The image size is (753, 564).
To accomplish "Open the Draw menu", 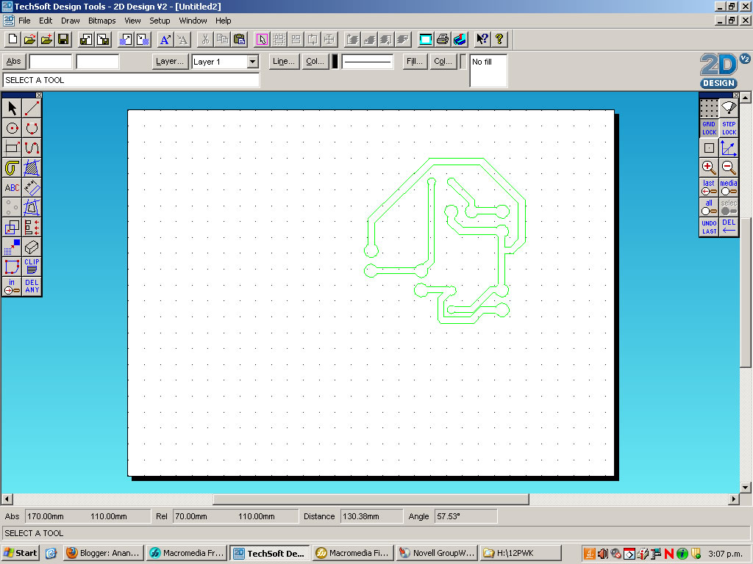I will [70, 21].
